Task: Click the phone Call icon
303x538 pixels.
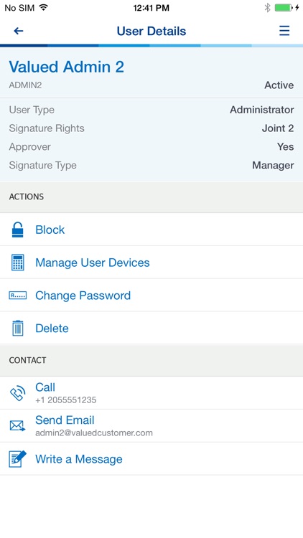Action: point(17,393)
